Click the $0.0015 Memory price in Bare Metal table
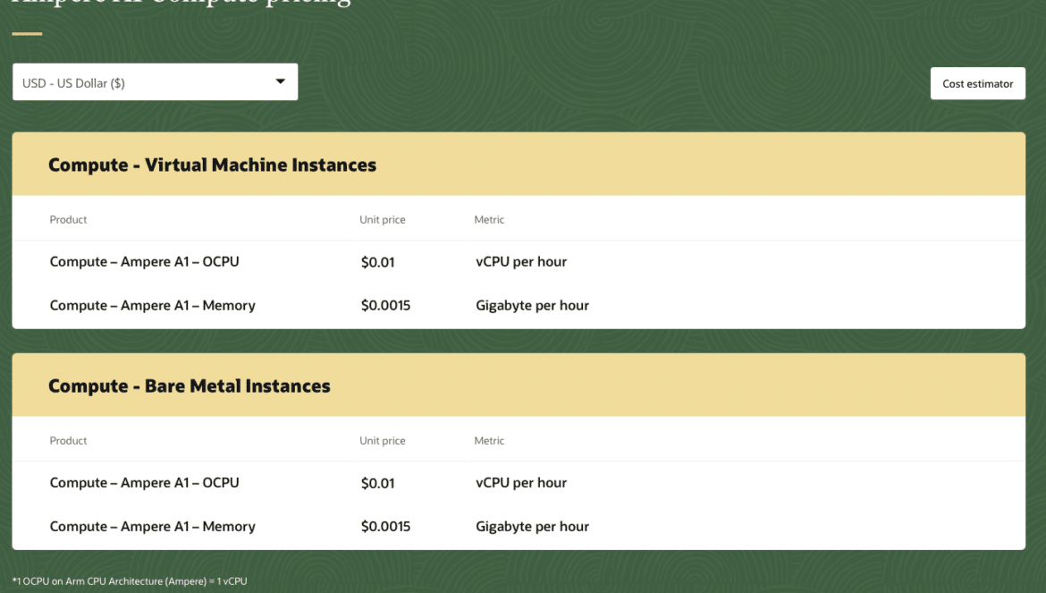The width and height of the screenshot is (1046, 593). (x=385, y=526)
